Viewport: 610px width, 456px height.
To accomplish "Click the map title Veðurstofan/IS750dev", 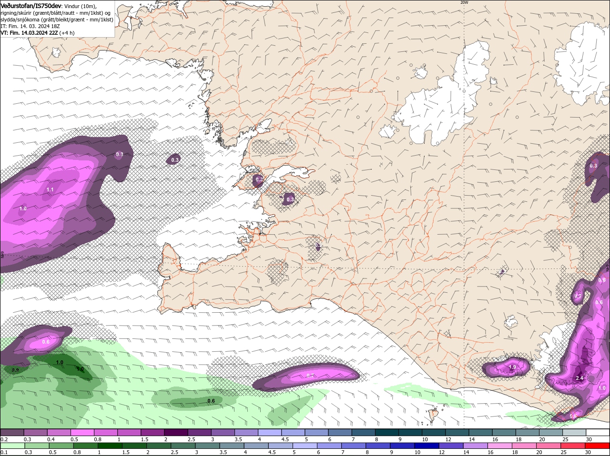I will pos(31,5).
